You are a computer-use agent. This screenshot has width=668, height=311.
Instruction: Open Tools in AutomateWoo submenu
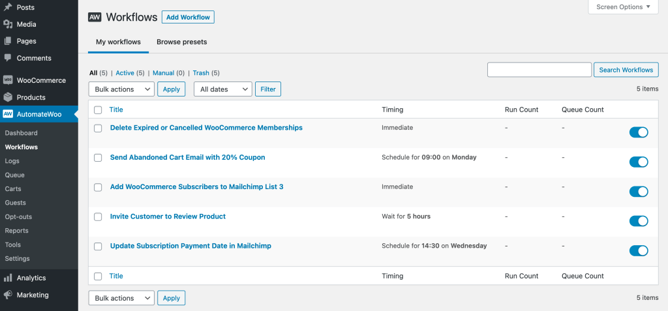tap(13, 244)
